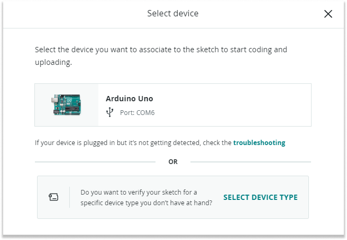Click the Port: COM6 label

pos(136,112)
